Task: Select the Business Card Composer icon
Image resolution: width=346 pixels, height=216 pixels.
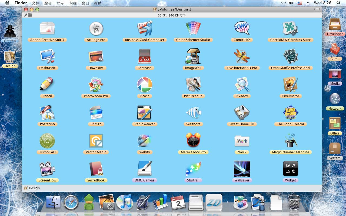Action: coord(145,28)
